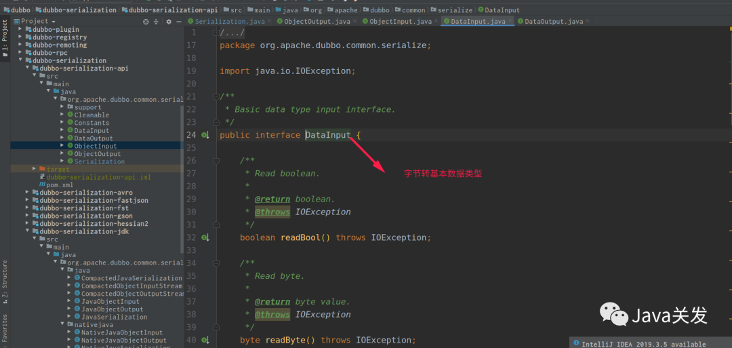The width and height of the screenshot is (732, 348).
Task: Close the DataOutput.java tab
Action: tap(587, 21)
